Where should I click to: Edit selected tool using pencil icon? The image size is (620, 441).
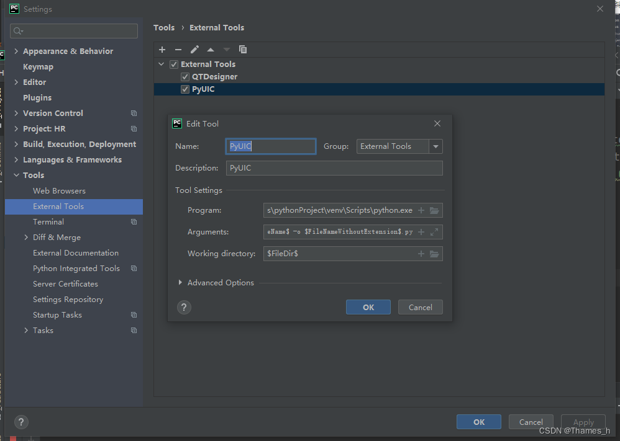point(194,50)
